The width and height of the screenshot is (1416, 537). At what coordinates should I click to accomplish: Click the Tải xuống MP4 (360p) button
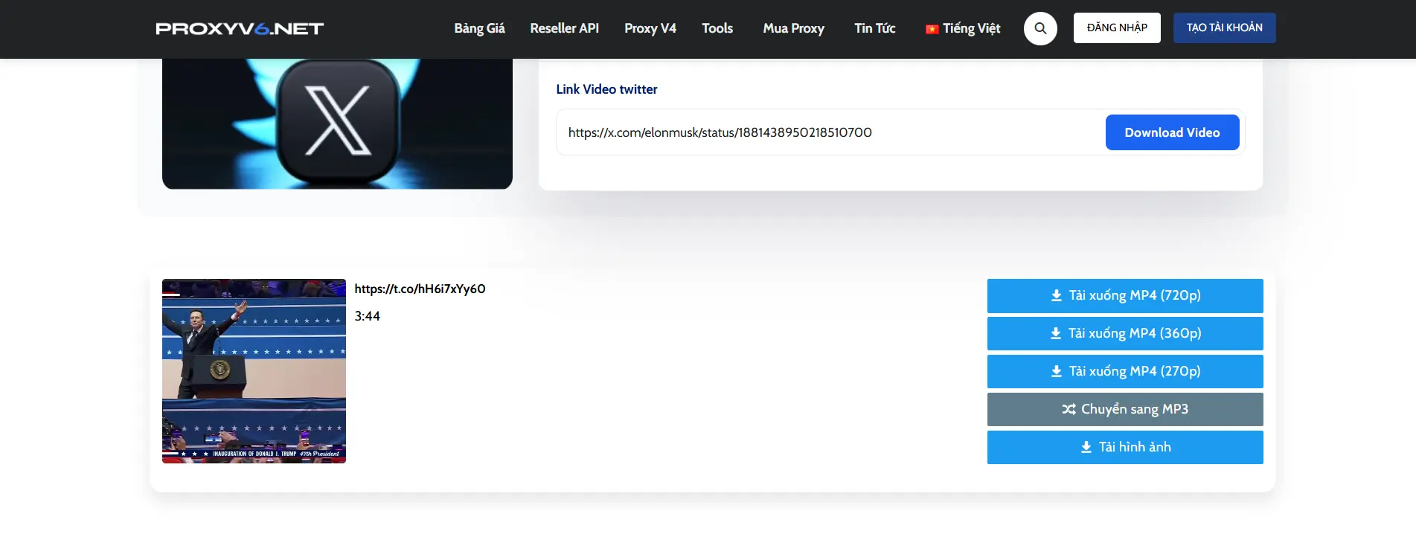[1125, 333]
